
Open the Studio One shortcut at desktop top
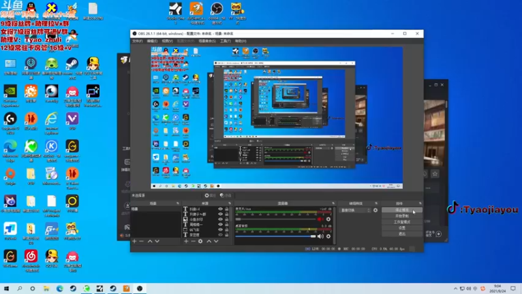click(x=176, y=13)
